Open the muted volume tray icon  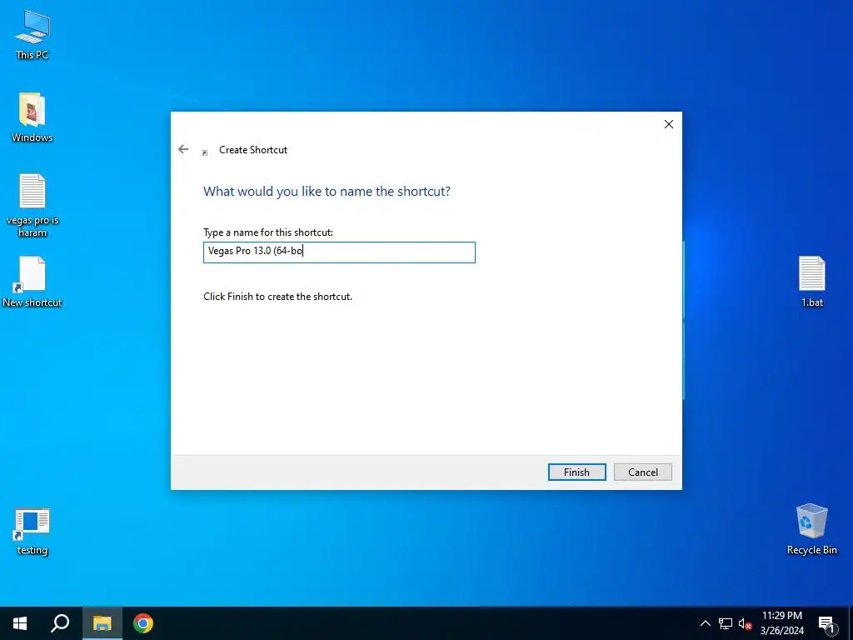point(746,623)
